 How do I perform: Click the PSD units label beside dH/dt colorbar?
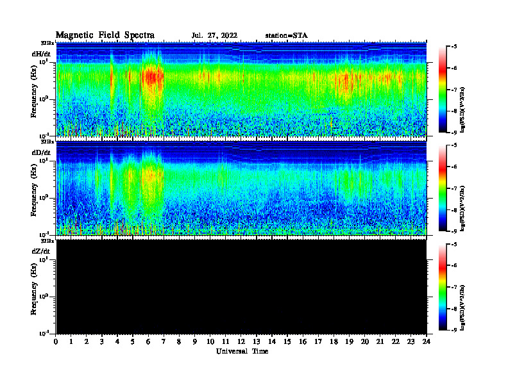[462, 110]
